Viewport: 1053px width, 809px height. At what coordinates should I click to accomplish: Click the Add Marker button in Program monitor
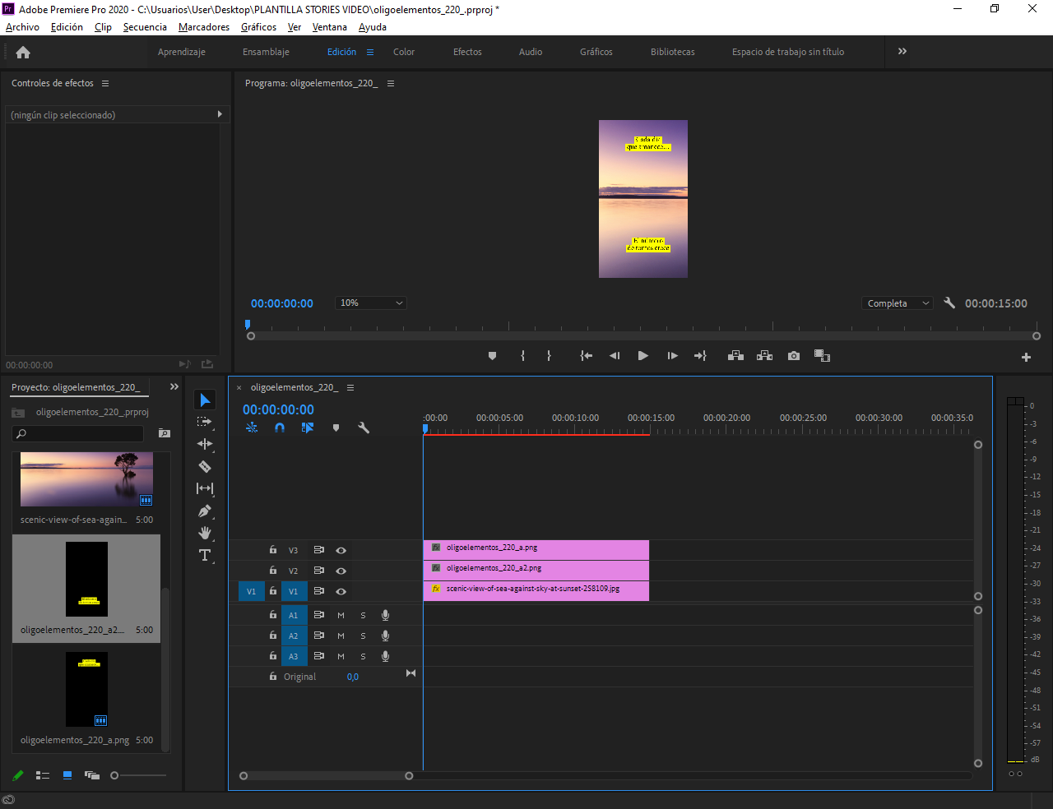[x=492, y=356]
